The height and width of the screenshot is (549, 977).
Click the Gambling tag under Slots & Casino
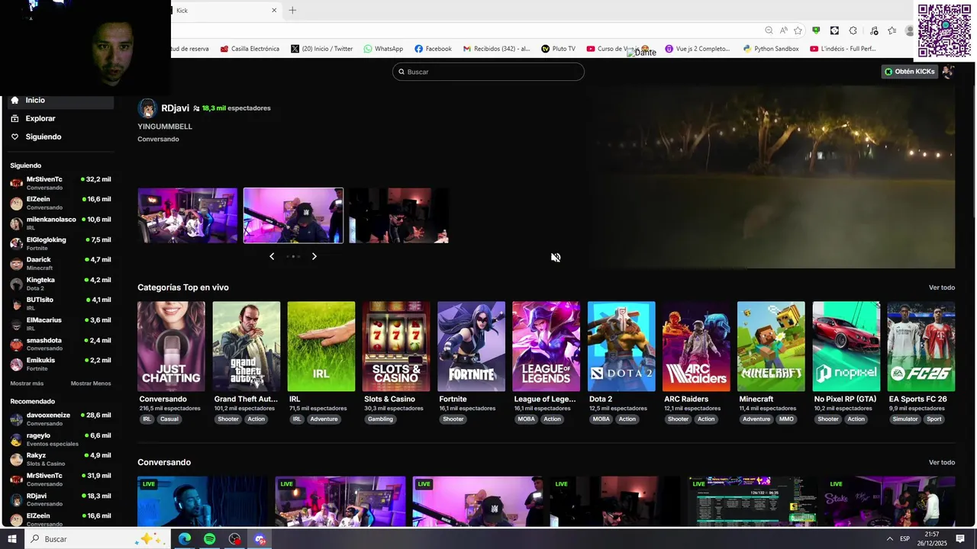(x=380, y=419)
